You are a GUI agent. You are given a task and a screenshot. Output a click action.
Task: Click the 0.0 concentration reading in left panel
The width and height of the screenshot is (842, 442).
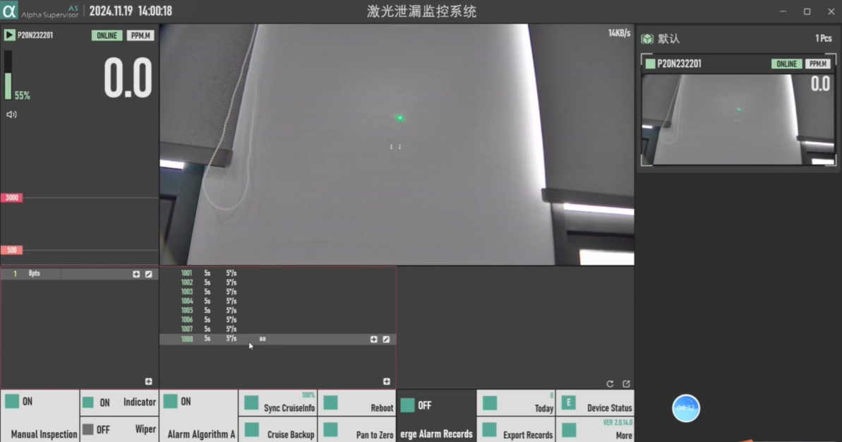pos(128,78)
